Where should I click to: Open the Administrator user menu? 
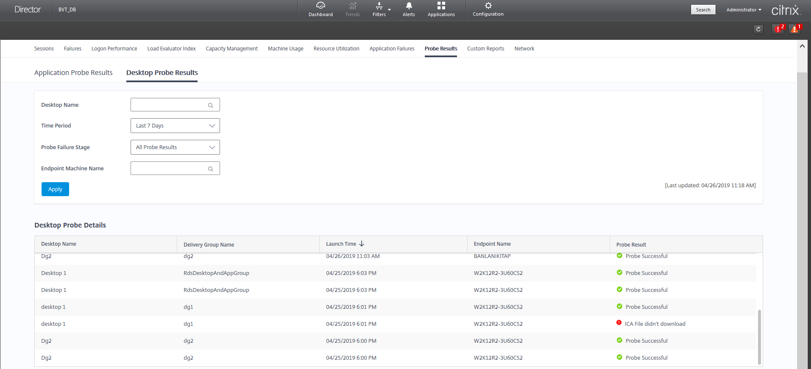coord(744,10)
